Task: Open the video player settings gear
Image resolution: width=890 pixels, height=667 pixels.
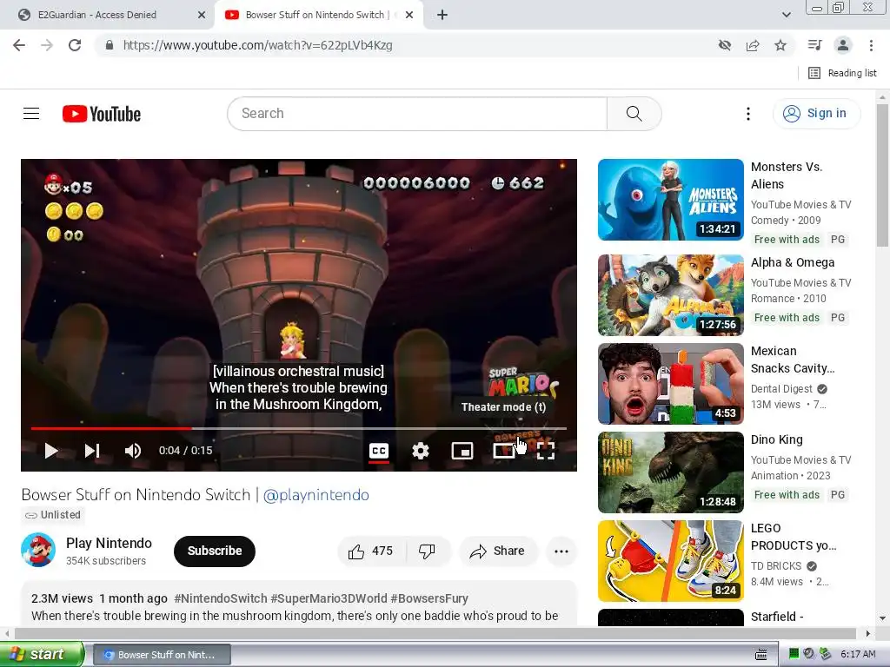Action: (421, 451)
